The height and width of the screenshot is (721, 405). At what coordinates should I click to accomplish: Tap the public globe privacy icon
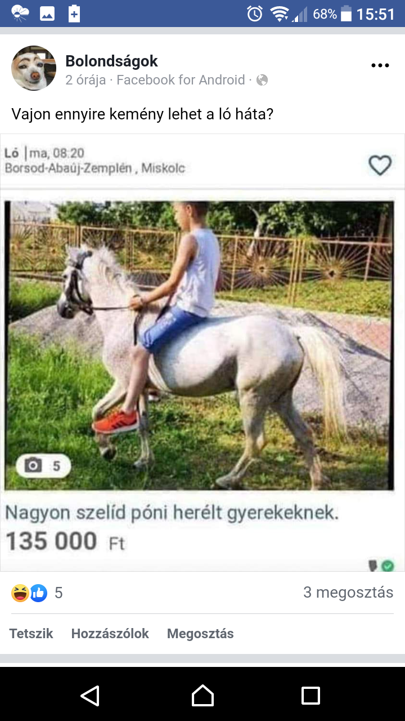[262, 81]
